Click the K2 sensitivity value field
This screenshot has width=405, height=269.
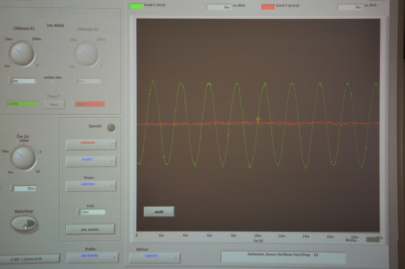[89, 81]
